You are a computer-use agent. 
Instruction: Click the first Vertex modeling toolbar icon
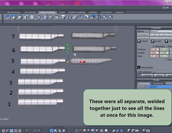(x=8, y=17)
